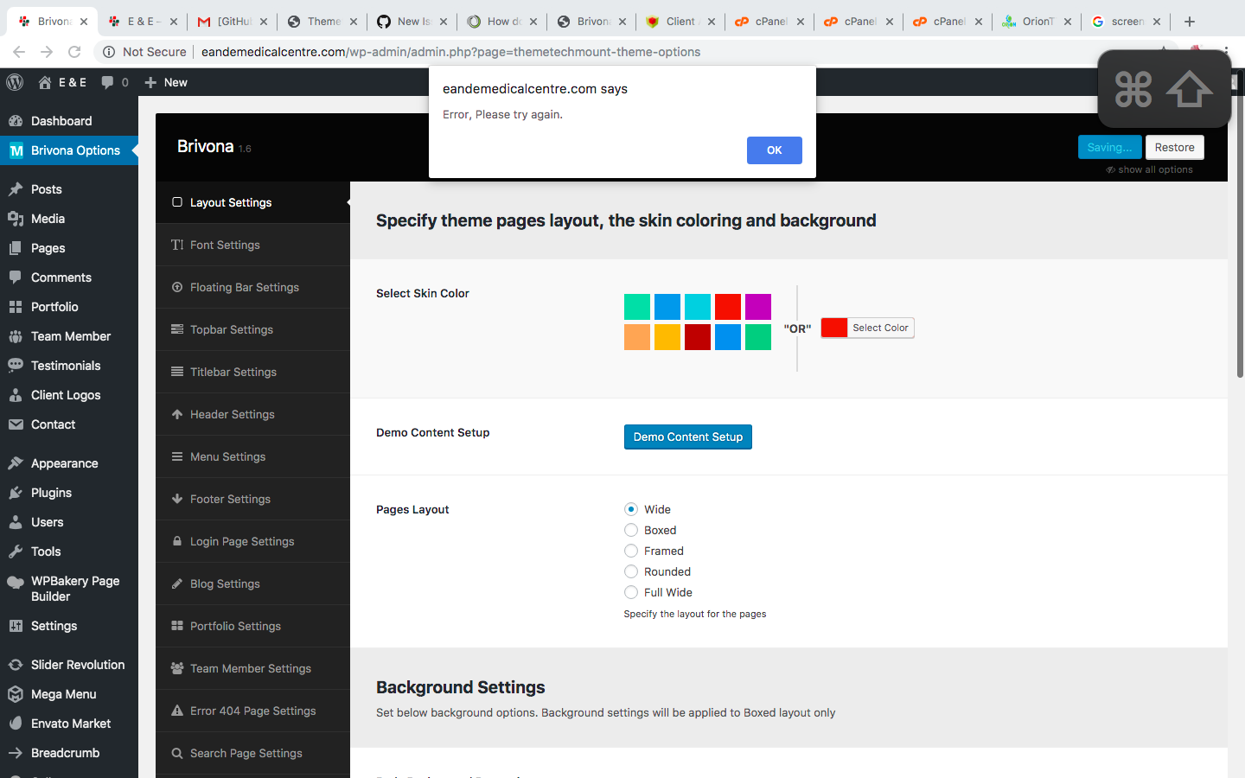The height and width of the screenshot is (778, 1245).
Task: Open Font Settings tab
Action: click(x=252, y=245)
